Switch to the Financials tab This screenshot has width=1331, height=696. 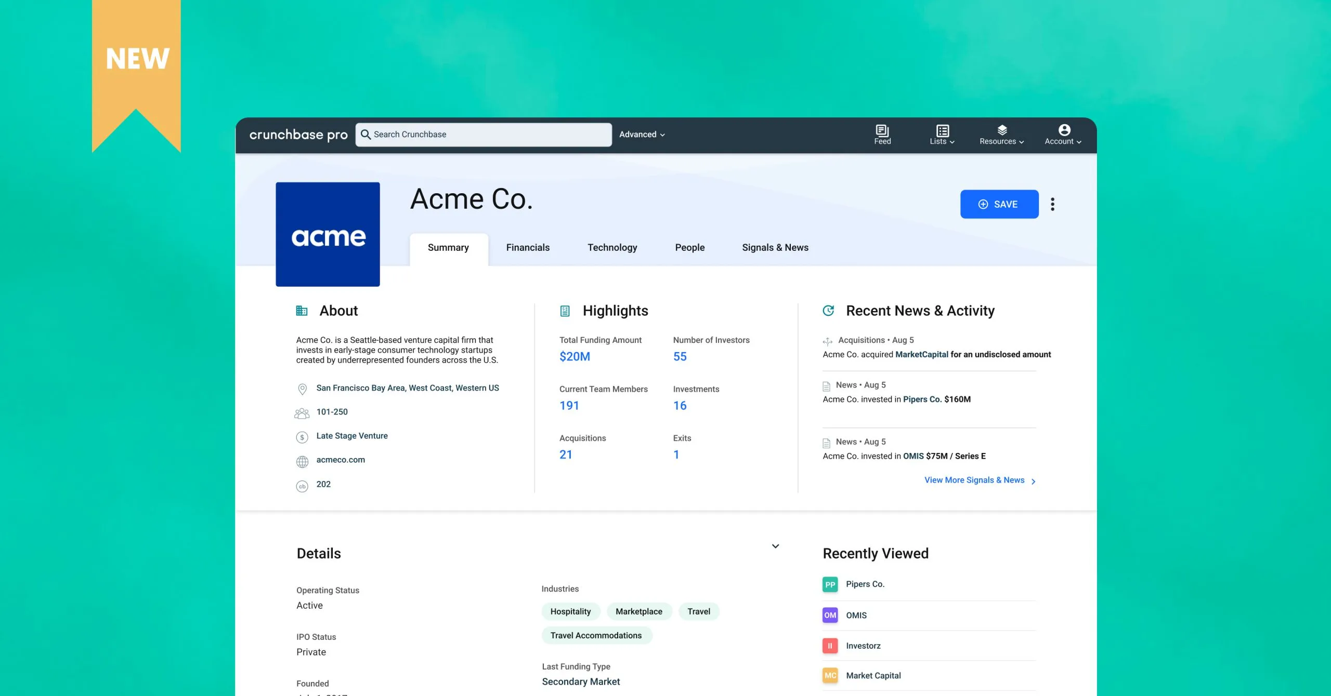click(527, 248)
